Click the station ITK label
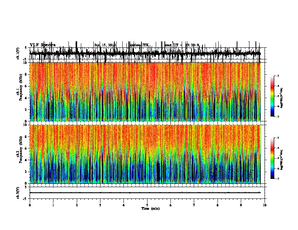The image size is (298, 230). (x=139, y=45)
